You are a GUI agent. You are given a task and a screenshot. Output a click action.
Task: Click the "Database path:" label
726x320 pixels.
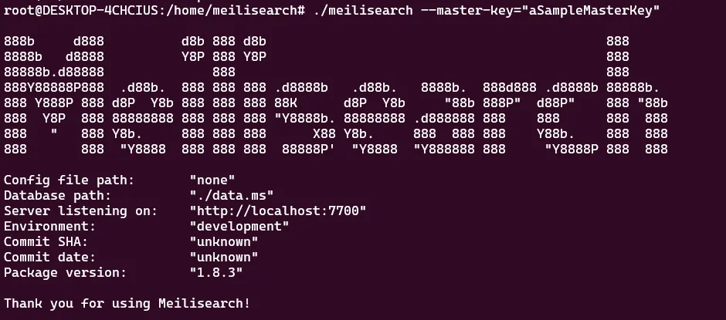point(58,195)
